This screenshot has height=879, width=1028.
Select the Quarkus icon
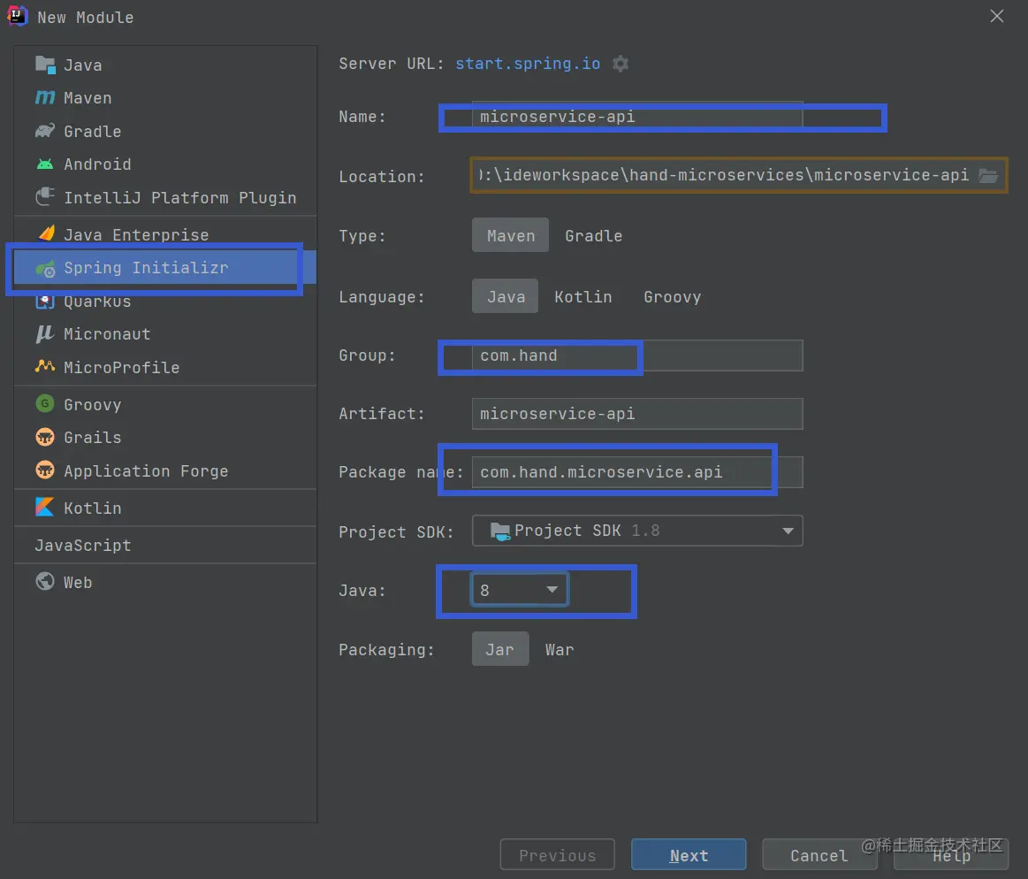pyautogui.click(x=44, y=301)
